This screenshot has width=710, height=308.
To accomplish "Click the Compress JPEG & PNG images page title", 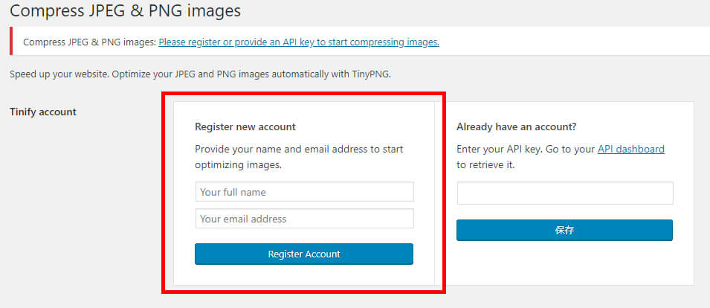I will click(x=125, y=11).
